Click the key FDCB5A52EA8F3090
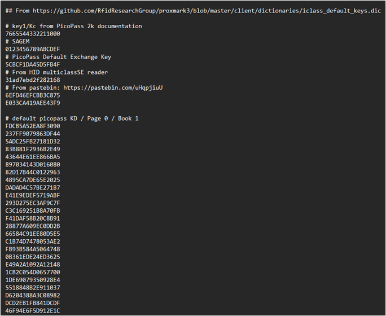 tap(33, 126)
